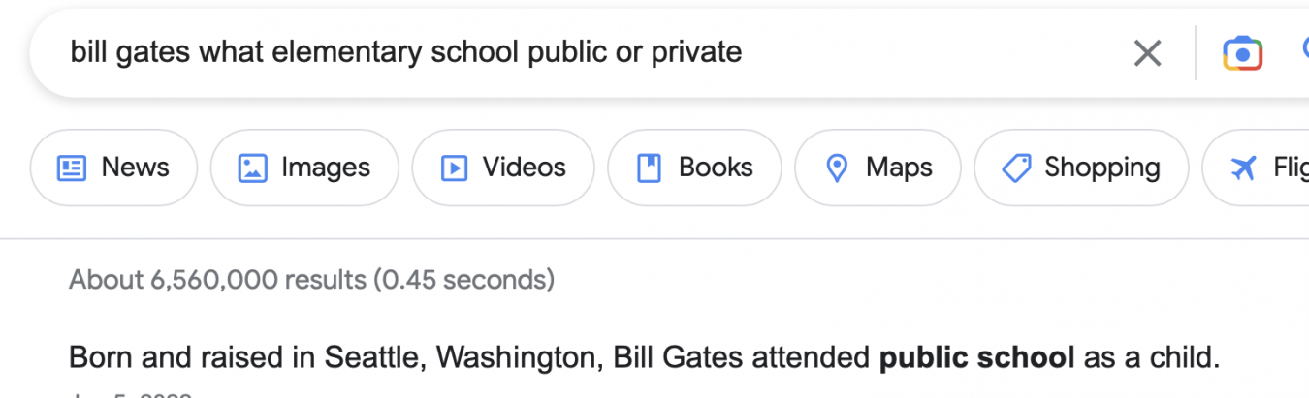The image size is (1309, 398).
Task: Open the Videos results tab
Action: pyautogui.click(x=524, y=168)
